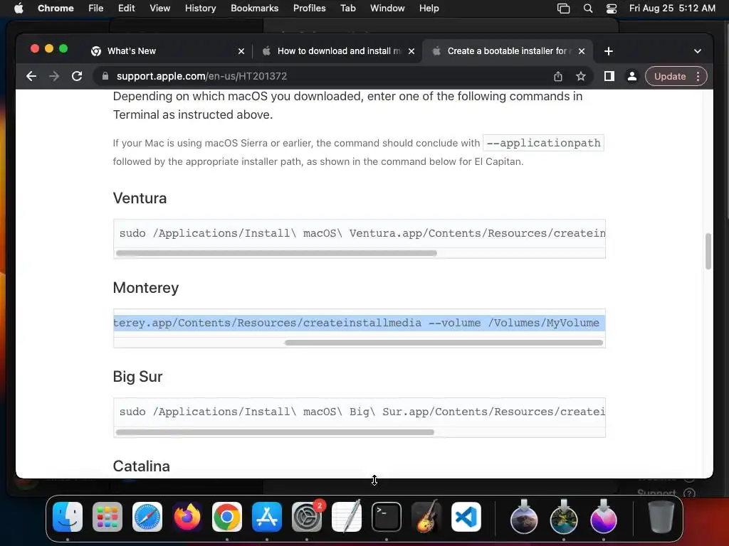Open the Window menu

387,8
